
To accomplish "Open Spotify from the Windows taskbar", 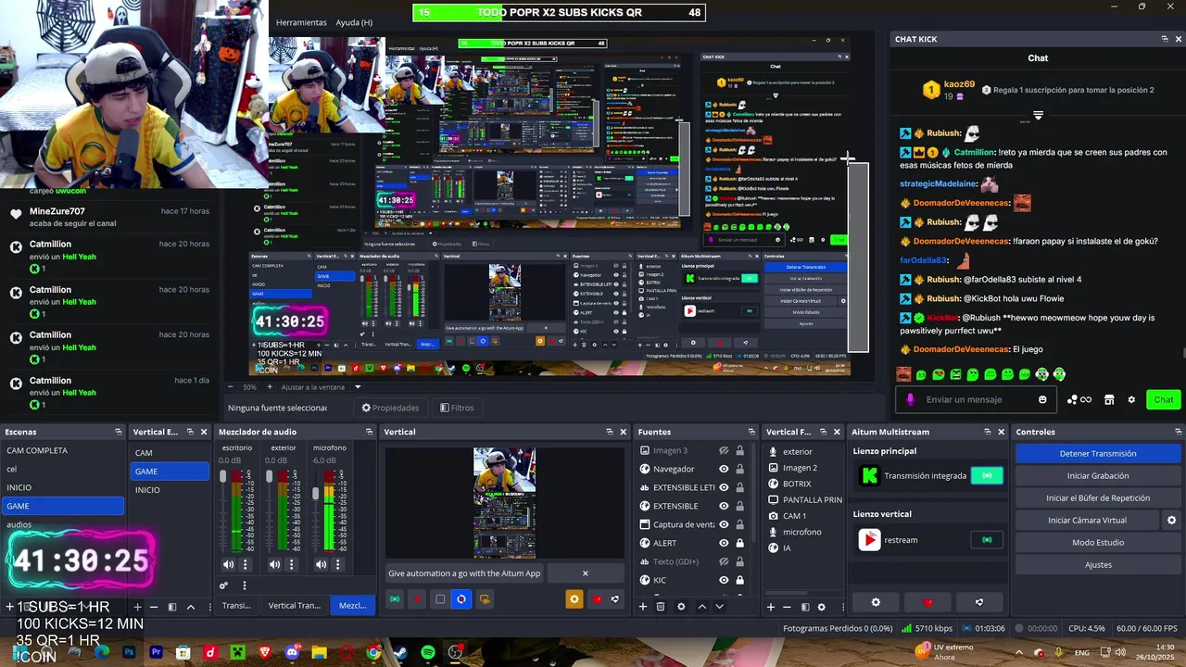I will pyautogui.click(x=428, y=652).
